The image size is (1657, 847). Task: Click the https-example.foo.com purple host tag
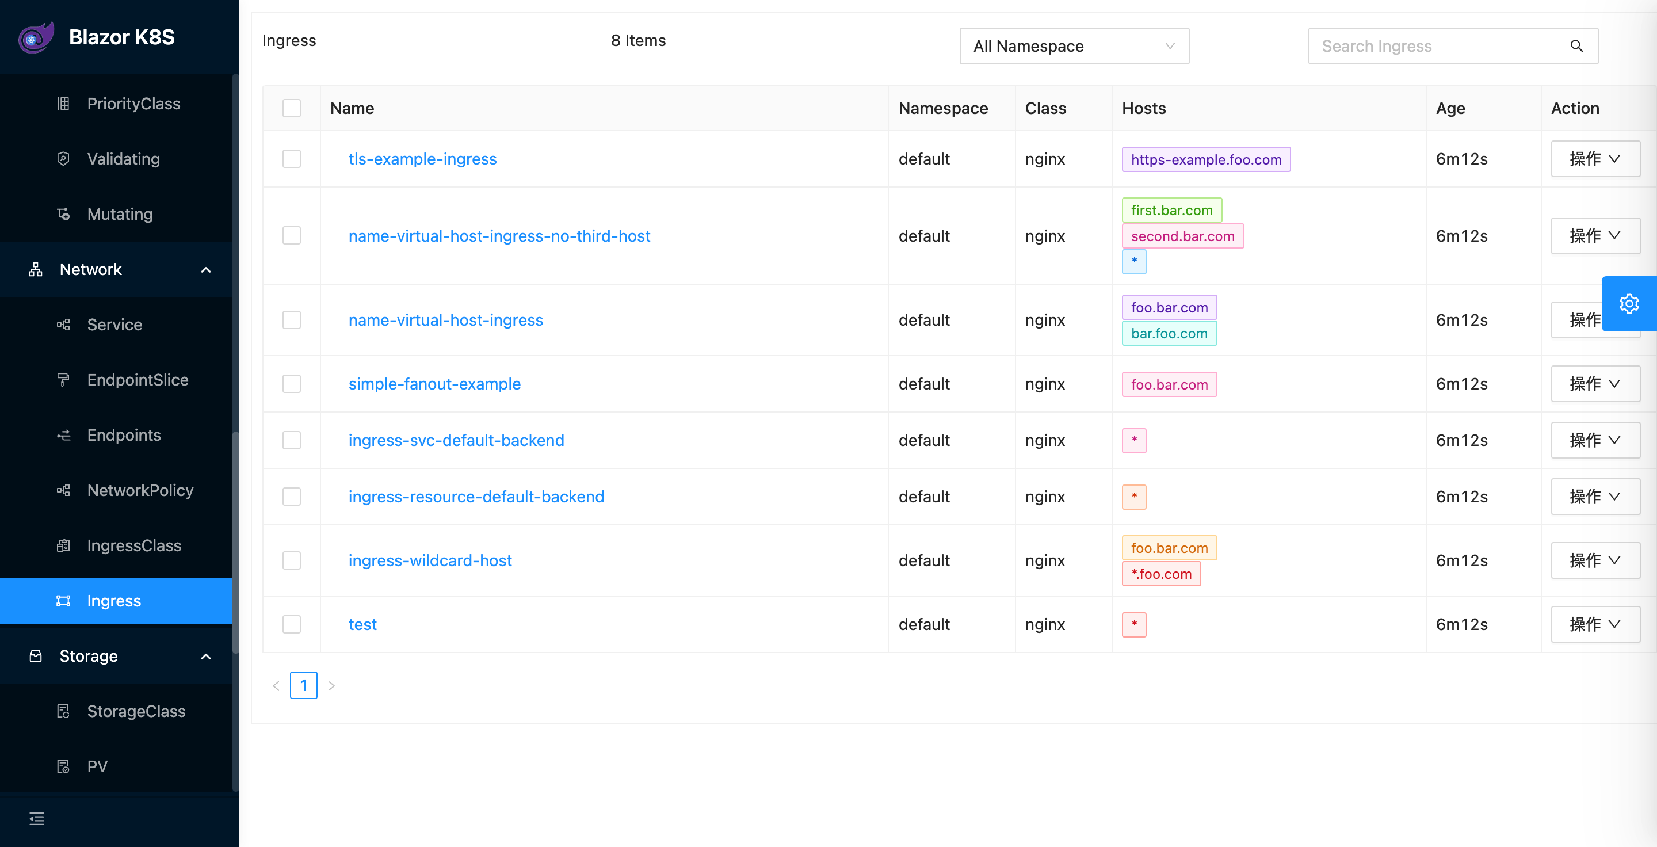pyautogui.click(x=1205, y=159)
